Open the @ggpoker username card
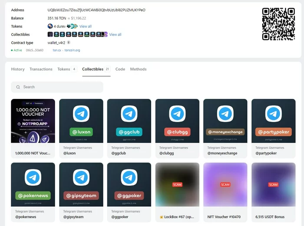Viewport: 304px width, 226px height. coord(129,192)
